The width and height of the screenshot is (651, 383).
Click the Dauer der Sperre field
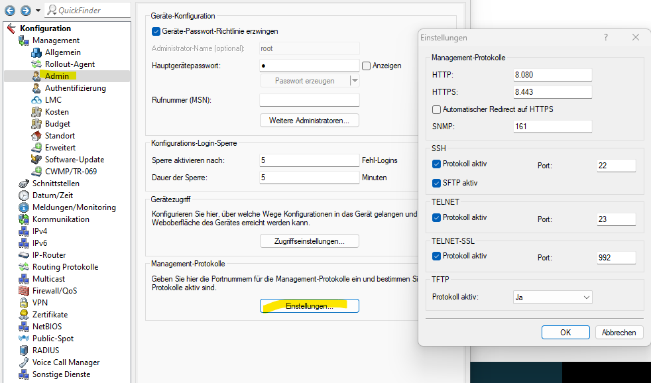pyautogui.click(x=310, y=178)
